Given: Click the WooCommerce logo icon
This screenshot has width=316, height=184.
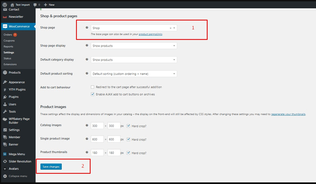Looking at the screenshot, I should pos(5,26).
